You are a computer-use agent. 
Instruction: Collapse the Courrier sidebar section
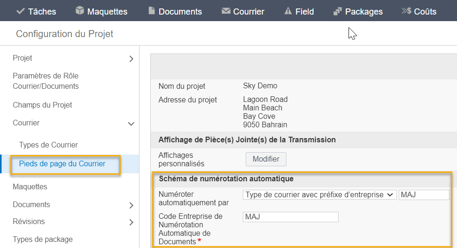click(131, 124)
